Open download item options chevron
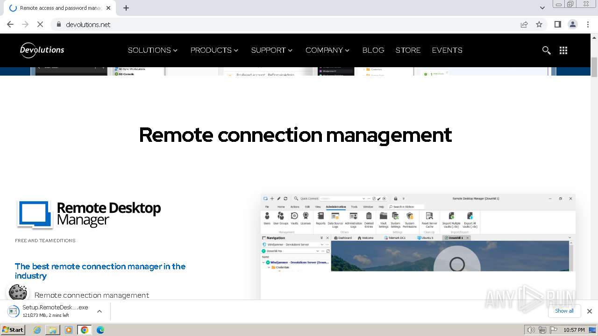Image resolution: width=598 pixels, height=336 pixels. [99, 311]
